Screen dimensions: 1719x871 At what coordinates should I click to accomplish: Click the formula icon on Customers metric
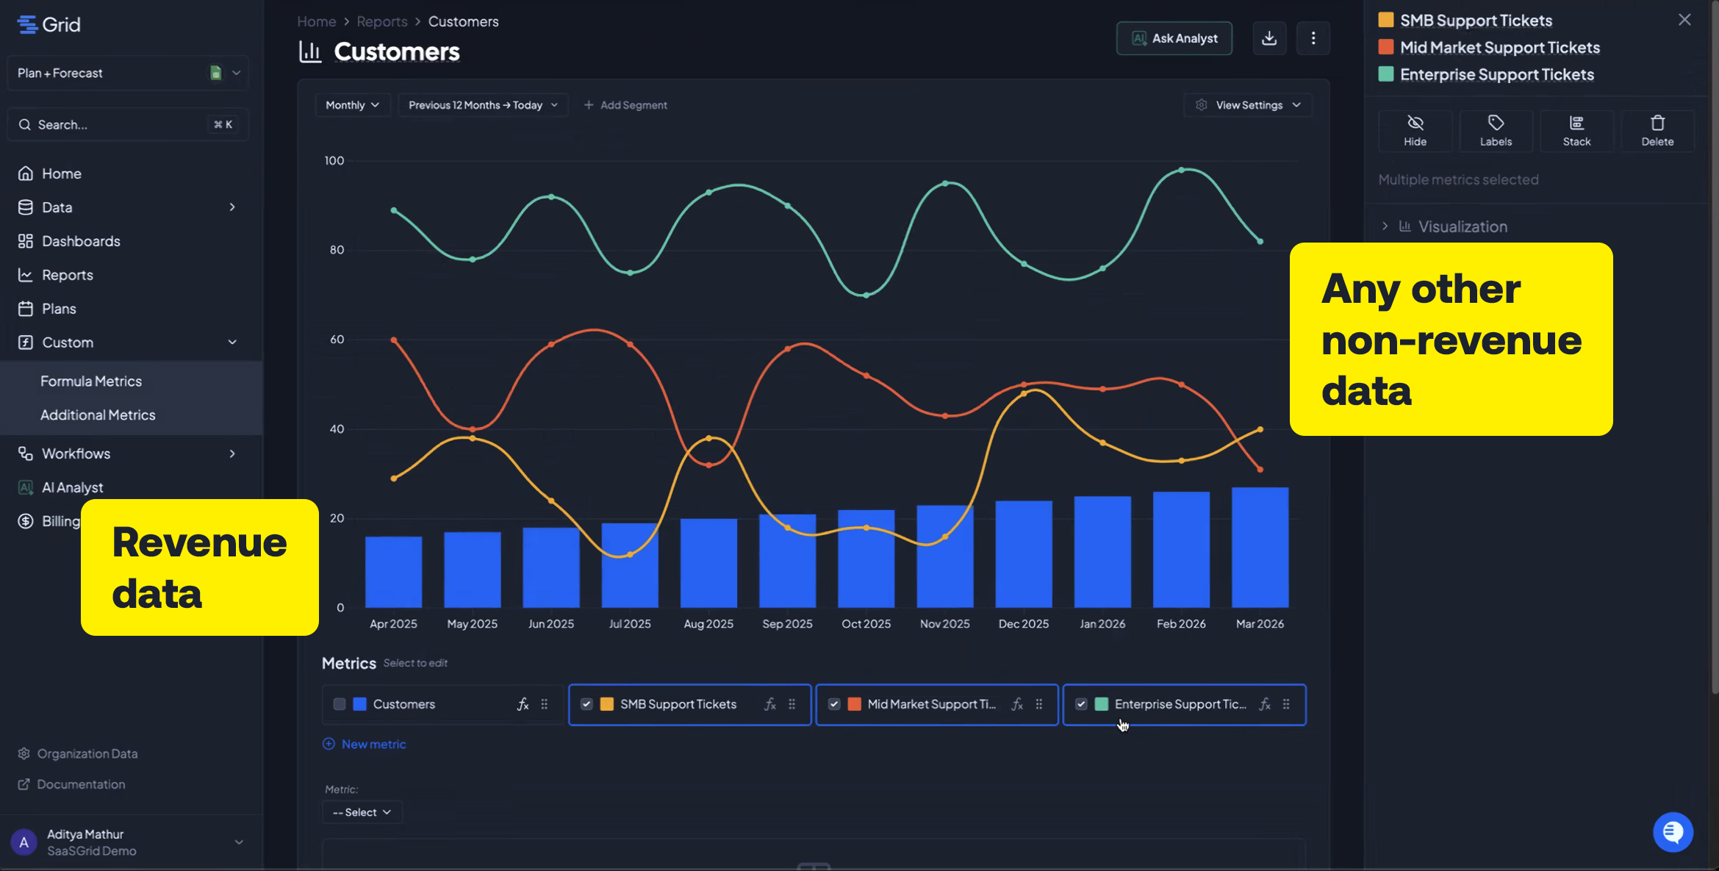(x=523, y=704)
